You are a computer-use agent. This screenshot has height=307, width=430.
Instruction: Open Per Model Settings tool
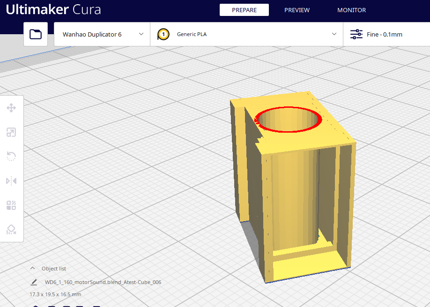click(11, 205)
